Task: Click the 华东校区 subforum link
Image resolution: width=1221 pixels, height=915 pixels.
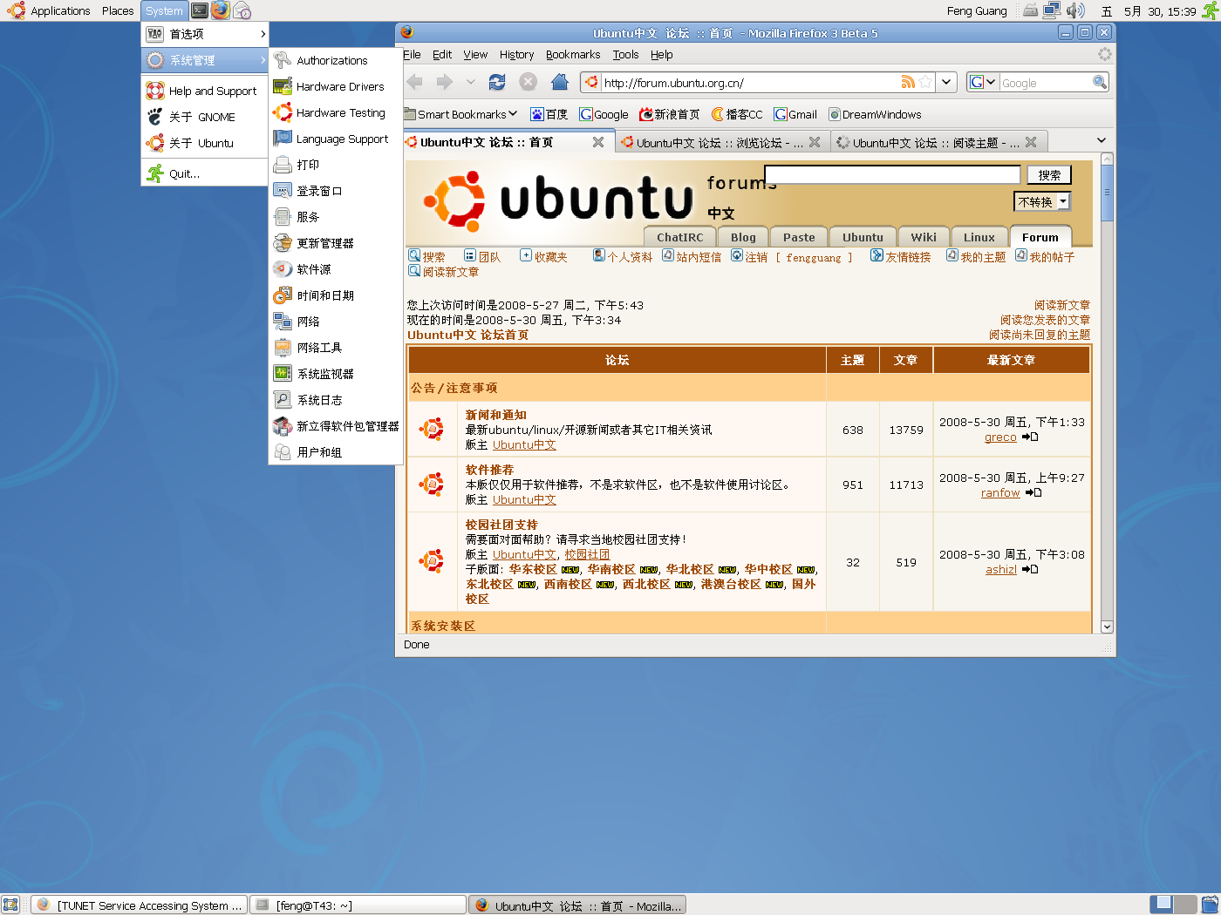Action: pyautogui.click(x=533, y=569)
